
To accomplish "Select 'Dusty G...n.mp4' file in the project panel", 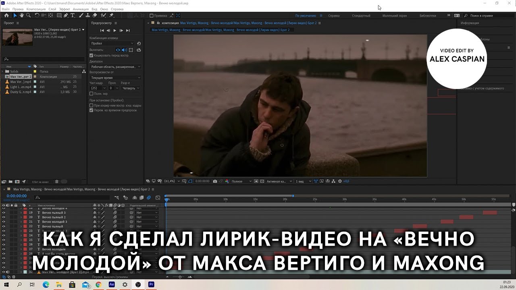I will [20, 92].
